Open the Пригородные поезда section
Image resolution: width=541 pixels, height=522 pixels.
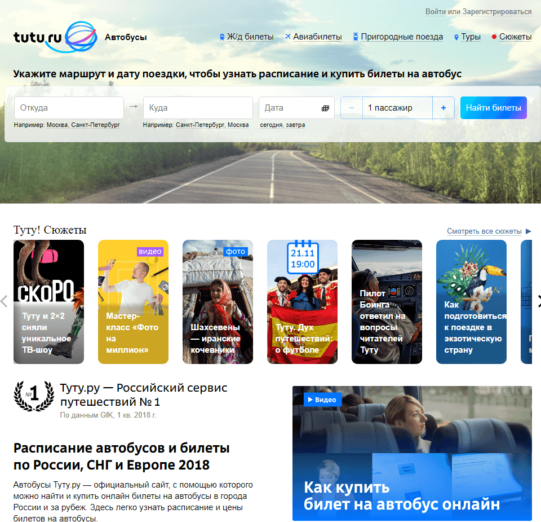tap(402, 37)
